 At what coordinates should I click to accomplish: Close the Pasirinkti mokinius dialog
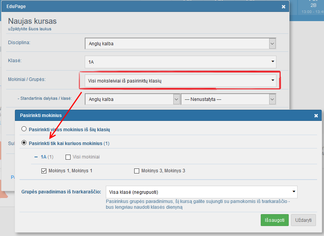point(316,116)
